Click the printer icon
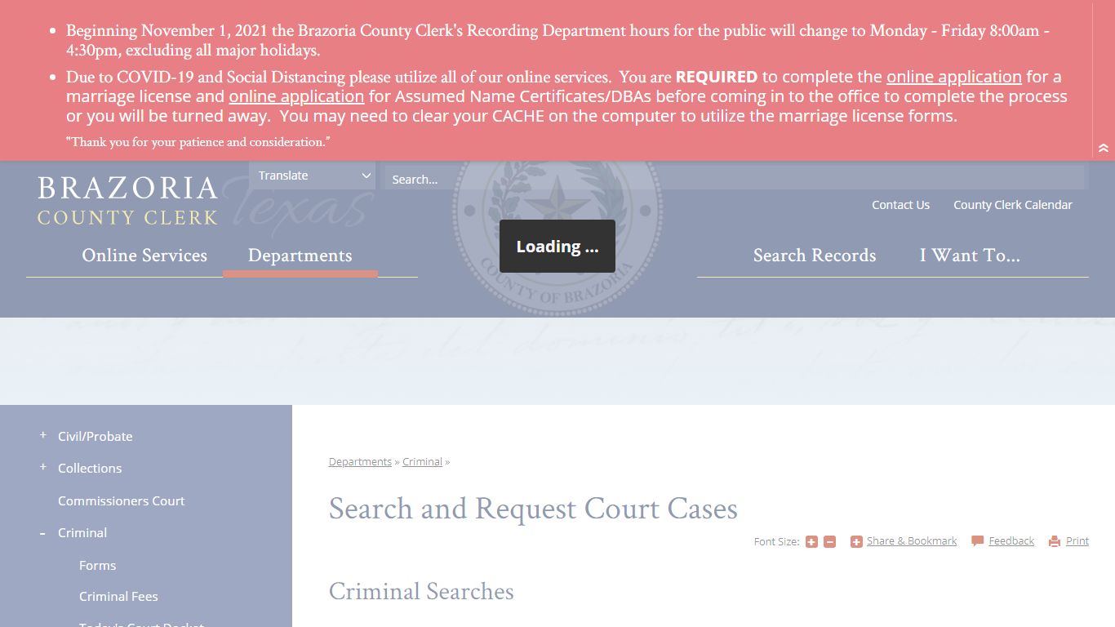Viewport: 1115px width, 627px height. click(x=1055, y=541)
